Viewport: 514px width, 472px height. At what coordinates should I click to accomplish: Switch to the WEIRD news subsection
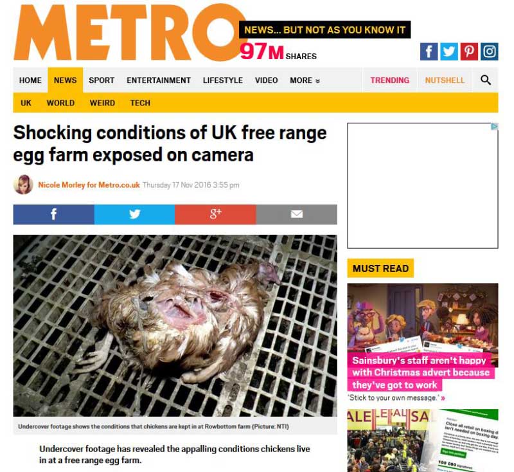(x=102, y=103)
